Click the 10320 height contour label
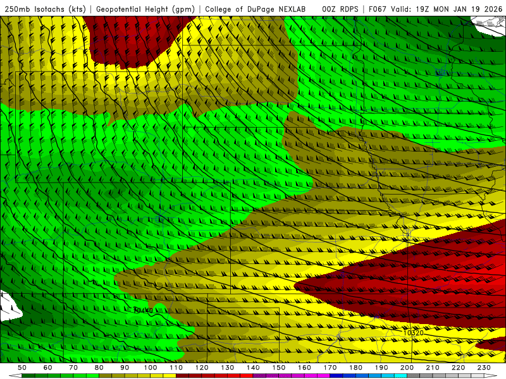The image size is (506, 379). pos(414,332)
